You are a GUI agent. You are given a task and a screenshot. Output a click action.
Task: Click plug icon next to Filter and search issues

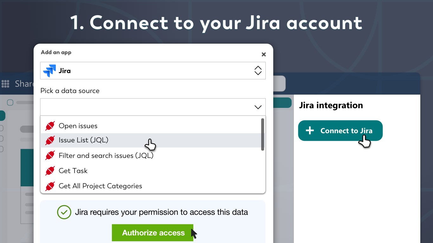(x=50, y=155)
